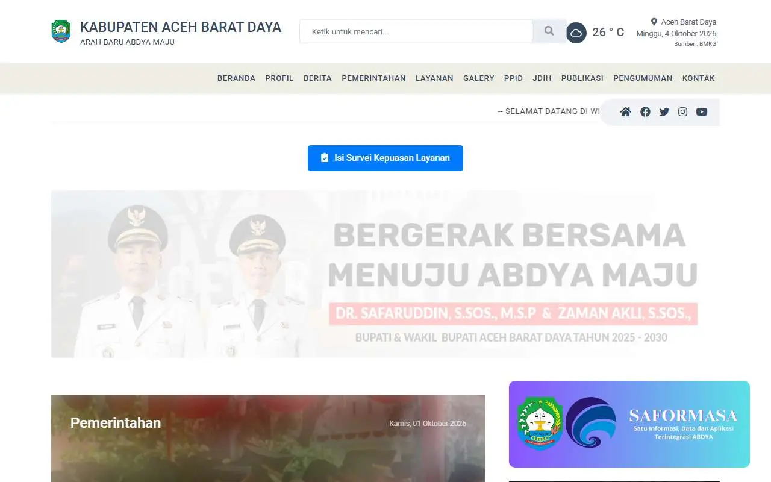Open the Bergerak Bersama Menuju Abdya Maju banner
Image resolution: width=771 pixels, height=482 pixels.
point(385,274)
